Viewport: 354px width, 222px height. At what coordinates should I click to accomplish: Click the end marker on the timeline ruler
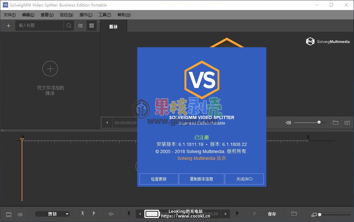pyautogui.click(x=308, y=137)
